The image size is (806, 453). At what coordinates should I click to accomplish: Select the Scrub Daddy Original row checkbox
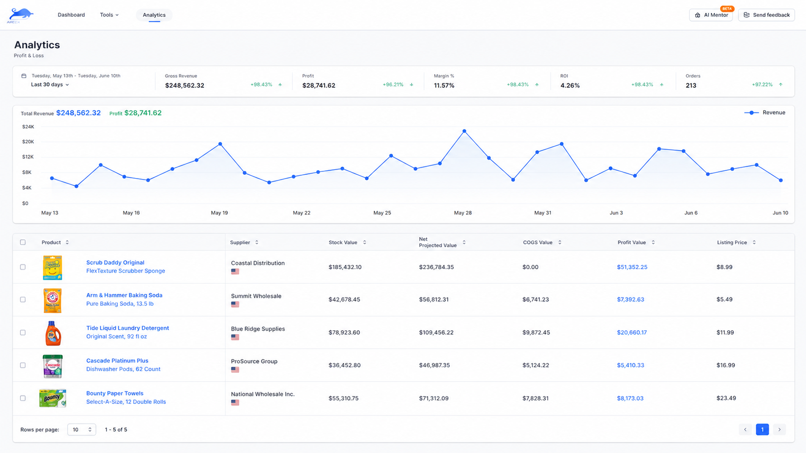(x=23, y=267)
